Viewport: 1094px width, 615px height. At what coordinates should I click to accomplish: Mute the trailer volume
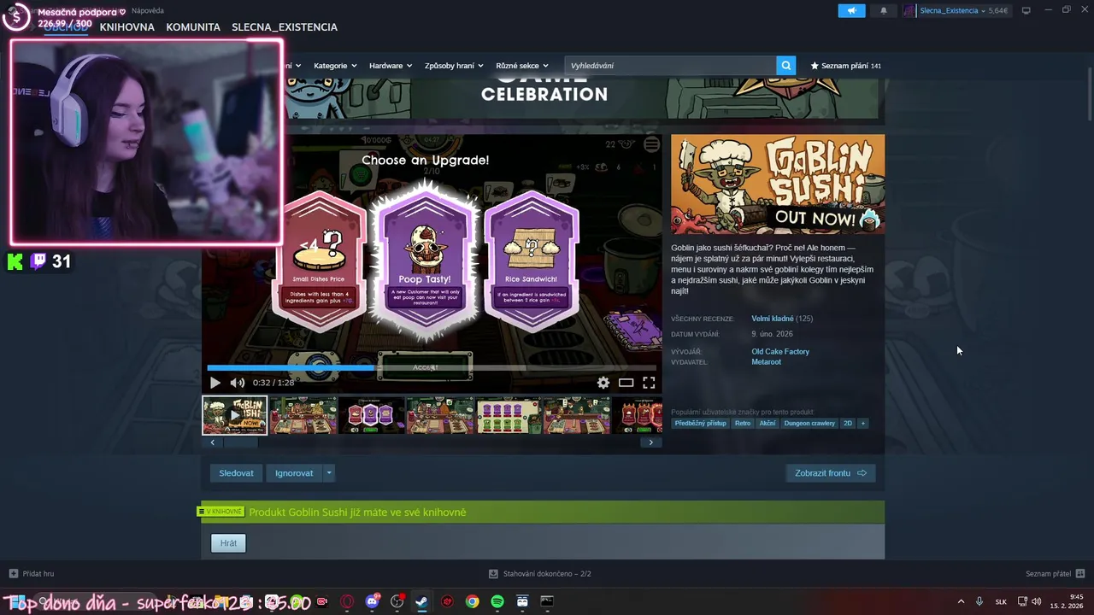[237, 383]
